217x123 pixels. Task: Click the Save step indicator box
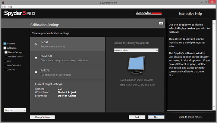point(5,61)
